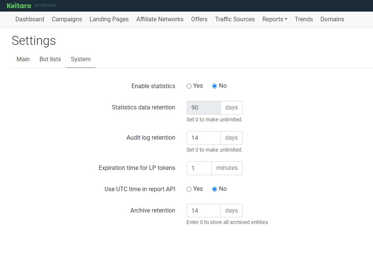373x264 pixels.
Task: Open the Offers page
Action: (x=199, y=19)
